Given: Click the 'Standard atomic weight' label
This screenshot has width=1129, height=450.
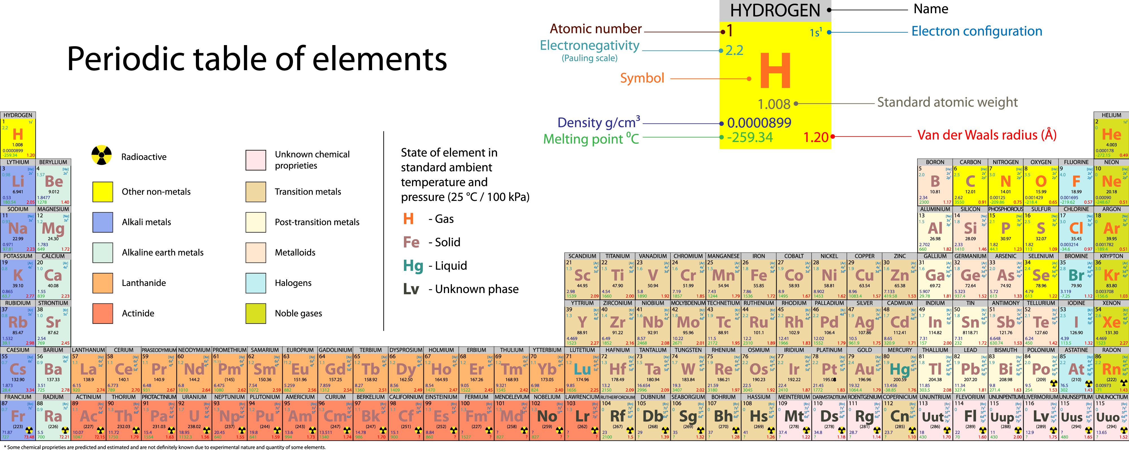Looking at the screenshot, I should [x=947, y=103].
